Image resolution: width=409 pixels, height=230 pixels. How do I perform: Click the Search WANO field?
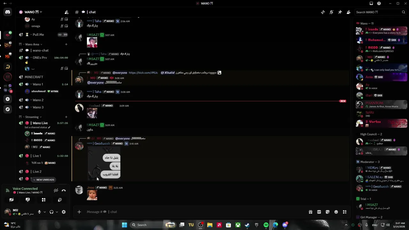(x=380, y=12)
